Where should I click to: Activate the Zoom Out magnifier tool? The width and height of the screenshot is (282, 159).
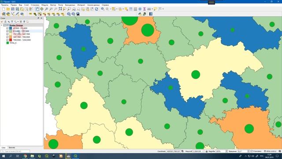pyautogui.click(x=51, y=9)
